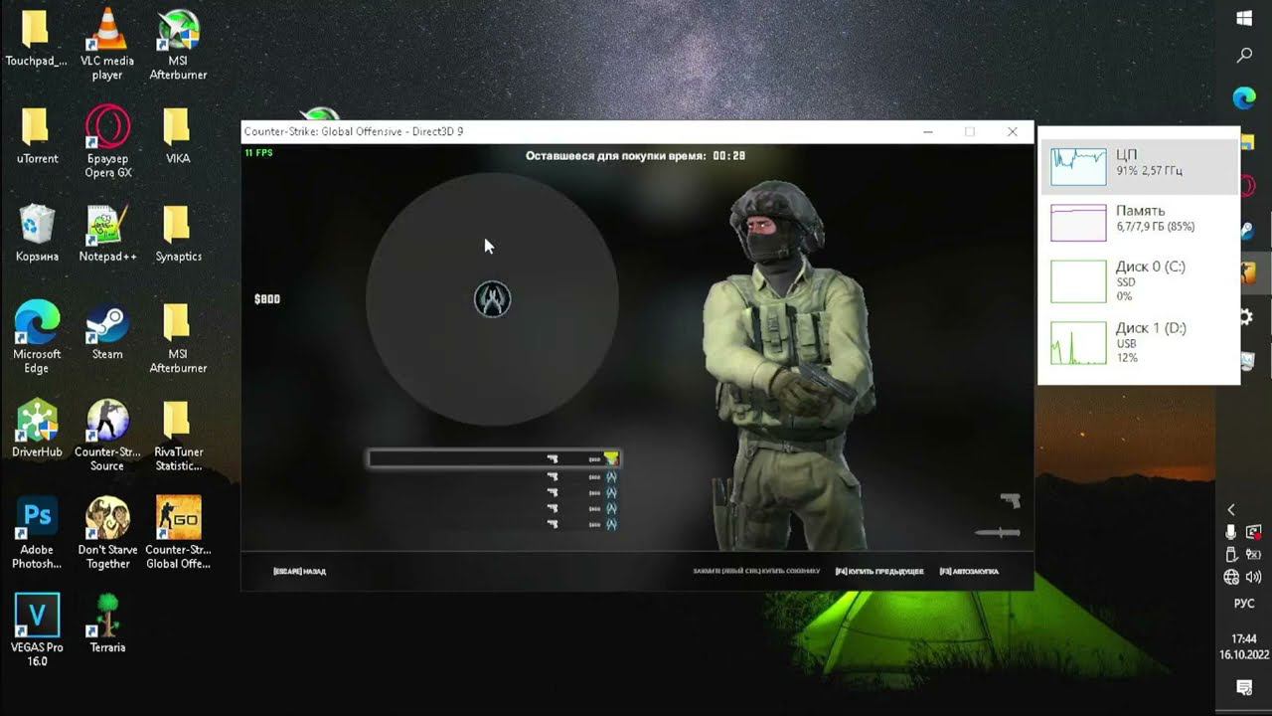Minimize the Counter-Strike window
The image size is (1272, 716).
click(x=927, y=131)
